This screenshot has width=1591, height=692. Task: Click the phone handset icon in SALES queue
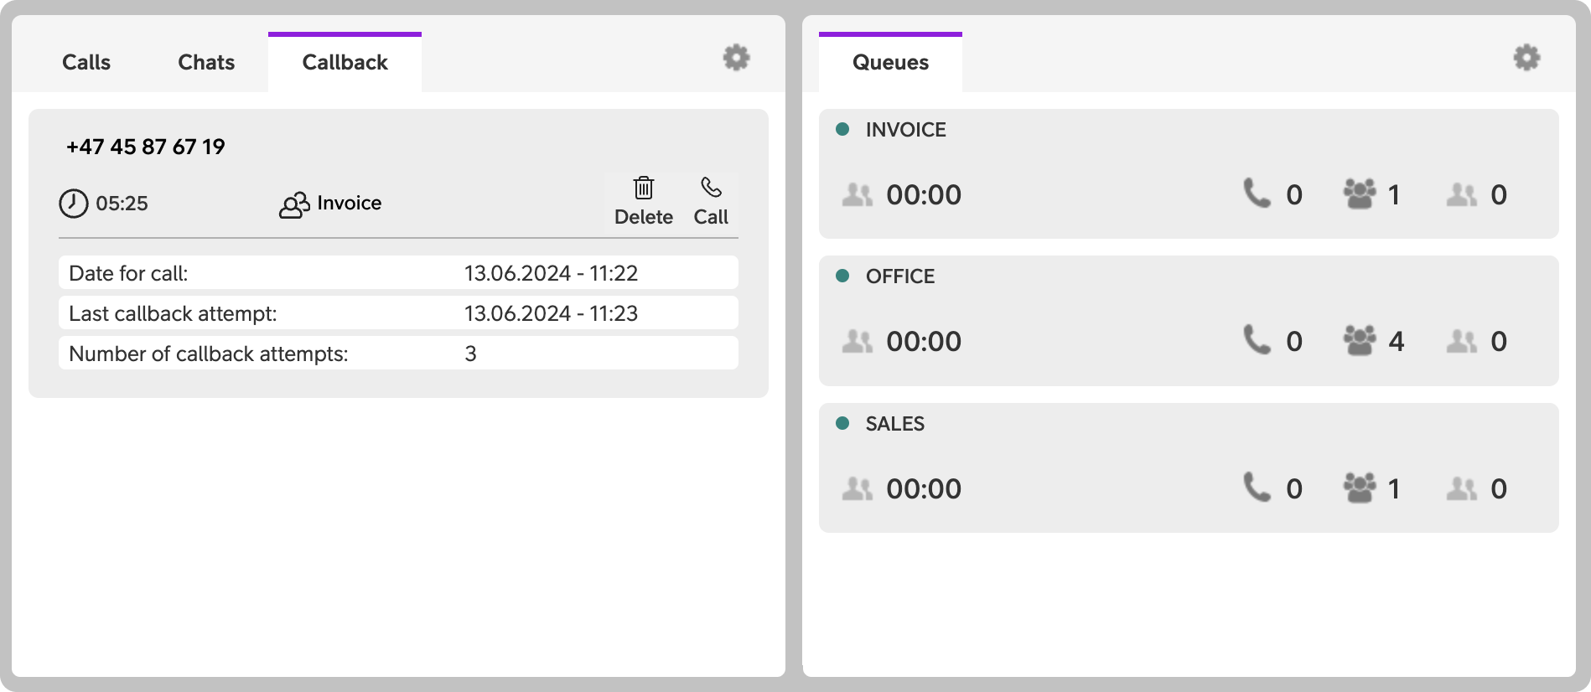1257,488
